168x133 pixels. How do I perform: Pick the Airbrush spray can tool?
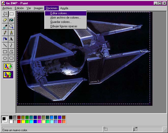(5, 39)
